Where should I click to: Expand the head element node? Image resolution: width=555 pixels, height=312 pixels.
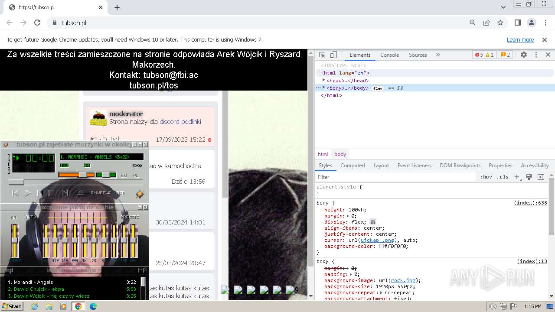(x=323, y=80)
